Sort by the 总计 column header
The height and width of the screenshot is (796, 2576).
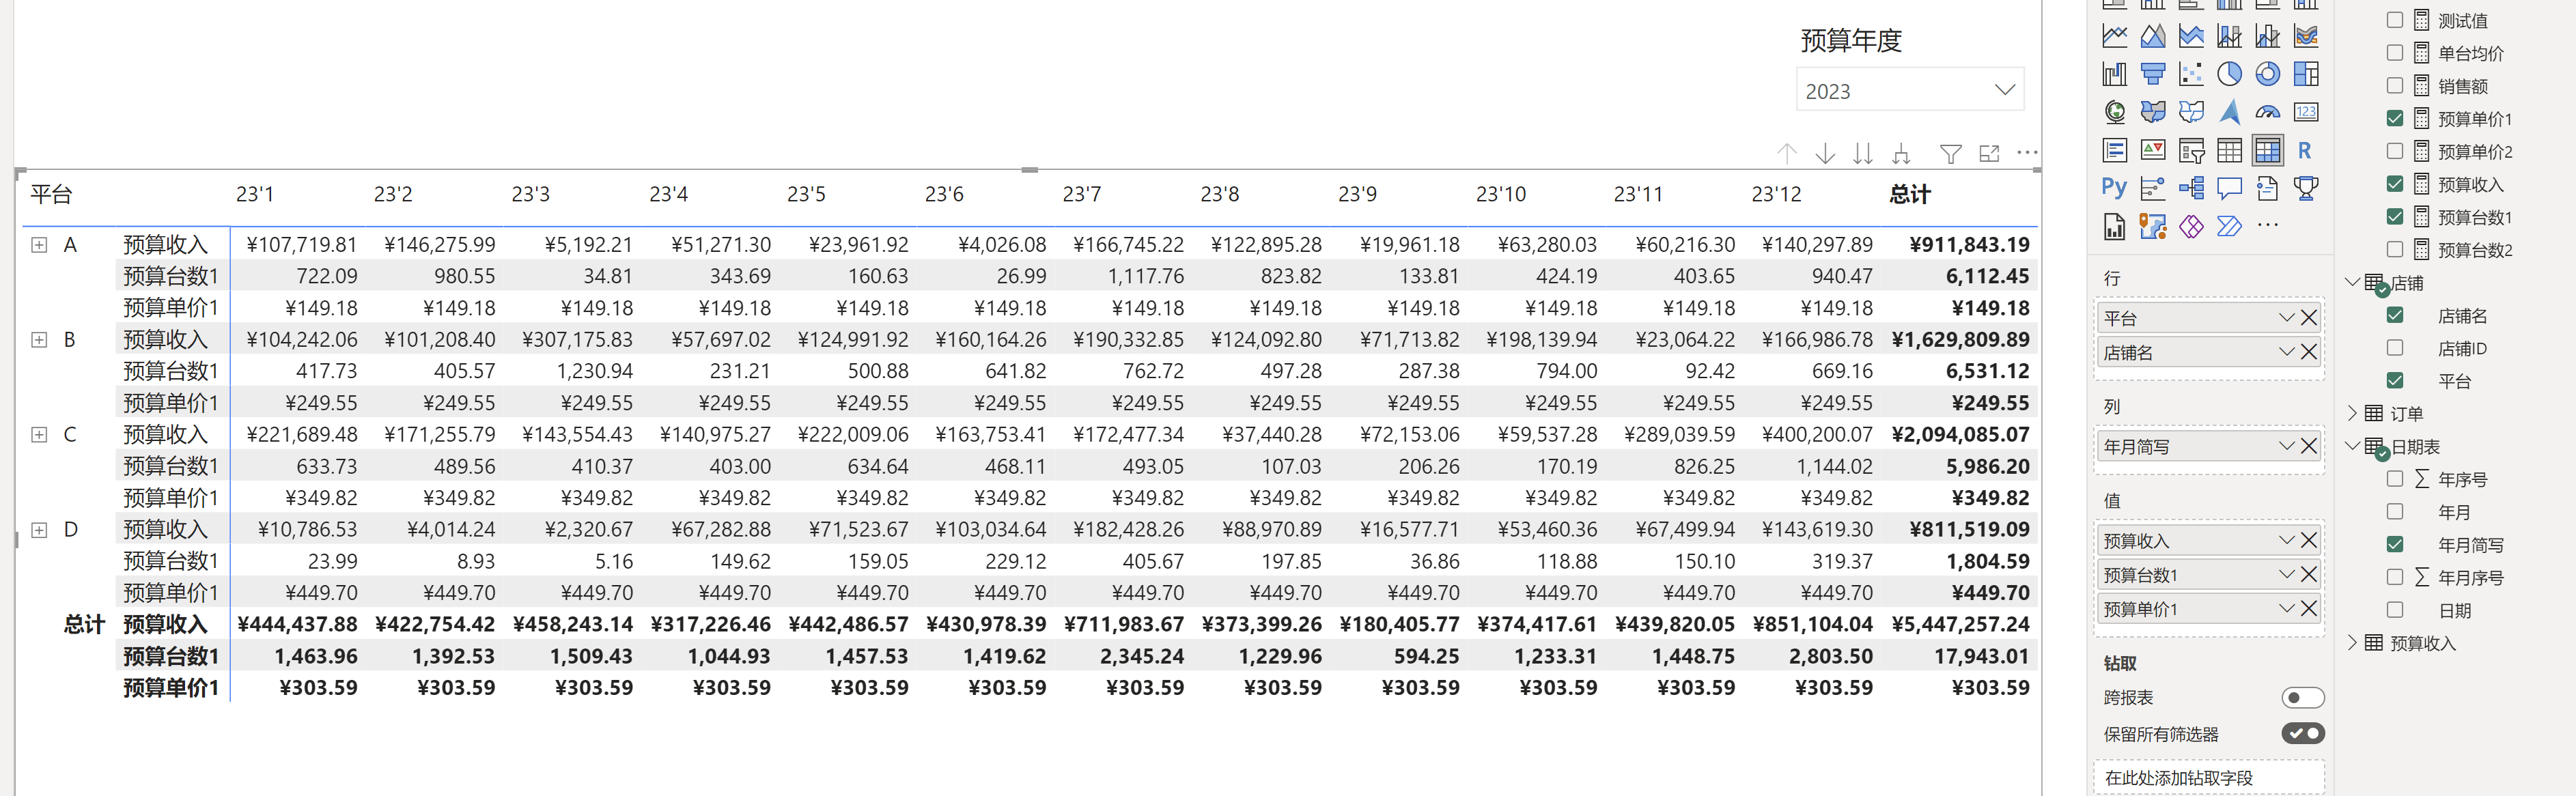1909,194
